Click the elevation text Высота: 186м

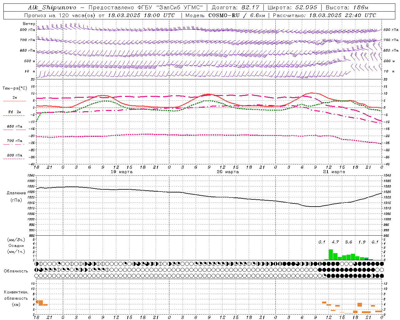[x=347, y=7]
